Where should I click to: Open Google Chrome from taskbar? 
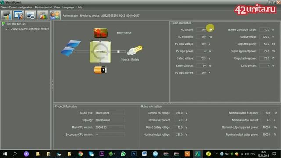point(80,154)
